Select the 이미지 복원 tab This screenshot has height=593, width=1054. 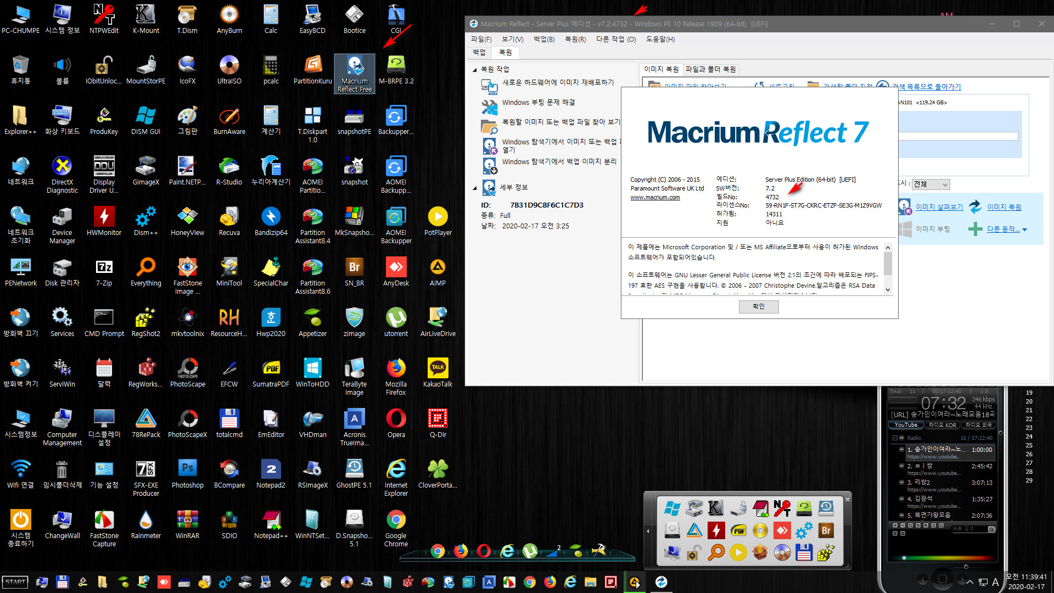pyautogui.click(x=661, y=69)
